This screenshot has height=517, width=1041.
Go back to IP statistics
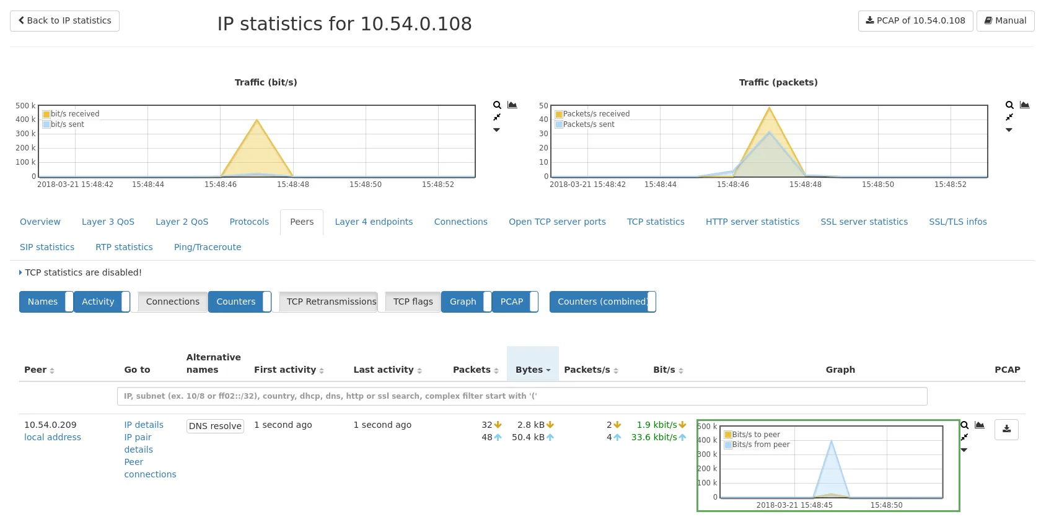(x=64, y=20)
